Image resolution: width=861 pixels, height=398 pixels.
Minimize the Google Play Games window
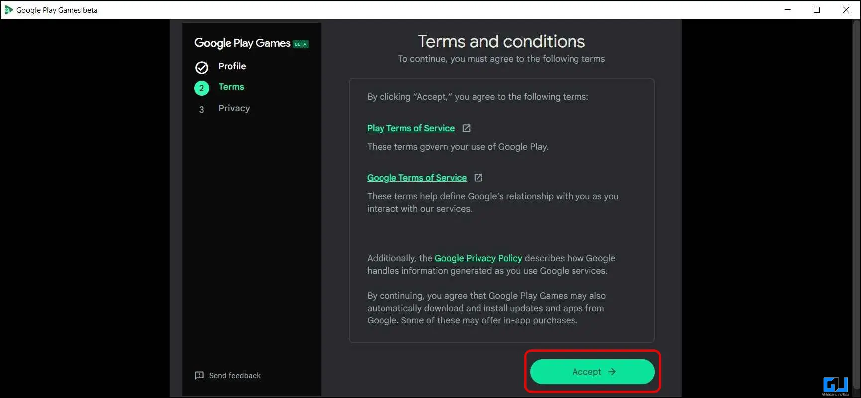[x=788, y=10]
